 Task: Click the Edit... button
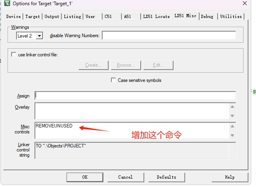coord(158,65)
